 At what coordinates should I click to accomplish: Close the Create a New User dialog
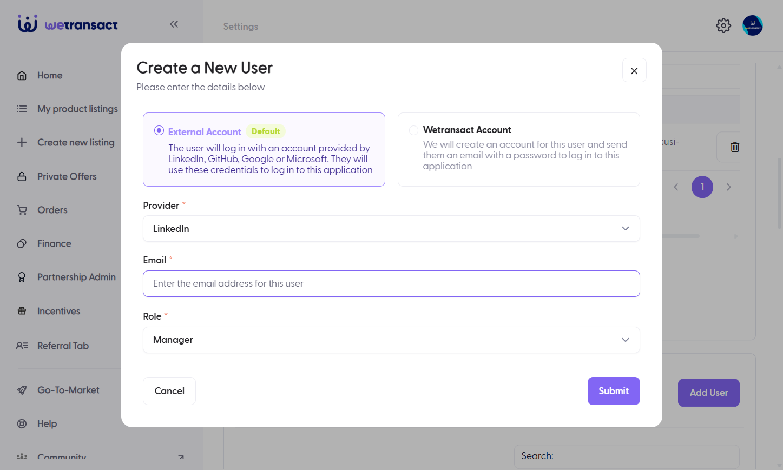pyautogui.click(x=634, y=70)
